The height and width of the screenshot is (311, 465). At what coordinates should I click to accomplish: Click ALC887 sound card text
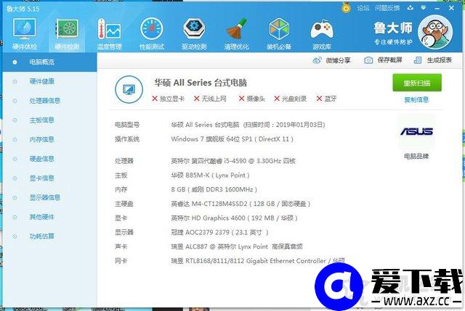(x=237, y=246)
